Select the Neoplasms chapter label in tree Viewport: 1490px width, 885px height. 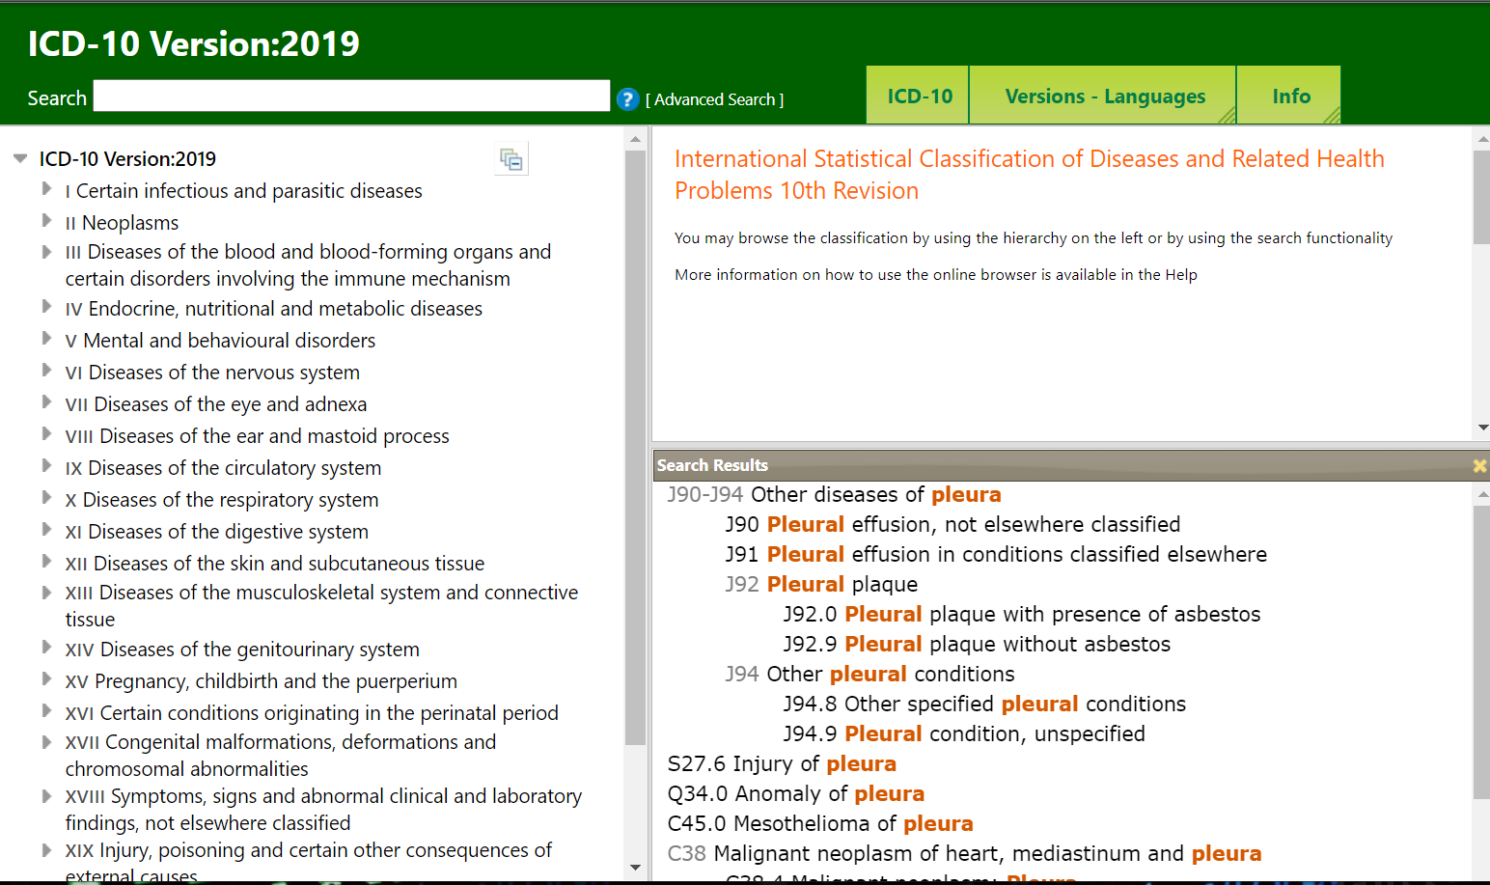pyautogui.click(x=122, y=223)
